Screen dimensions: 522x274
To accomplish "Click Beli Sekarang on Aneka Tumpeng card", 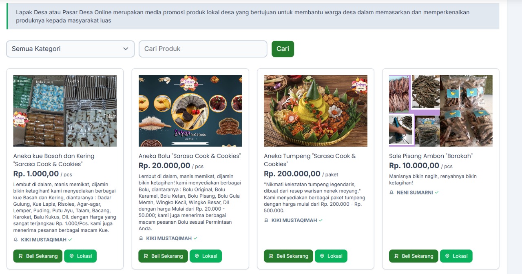I will pos(288,256).
